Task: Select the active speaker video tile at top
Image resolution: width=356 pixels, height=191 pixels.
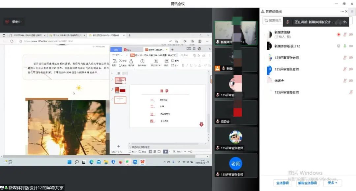Action: click(236, 33)
